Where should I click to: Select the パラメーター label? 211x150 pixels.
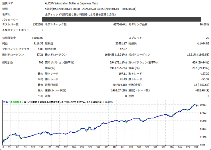coord(10,20)
